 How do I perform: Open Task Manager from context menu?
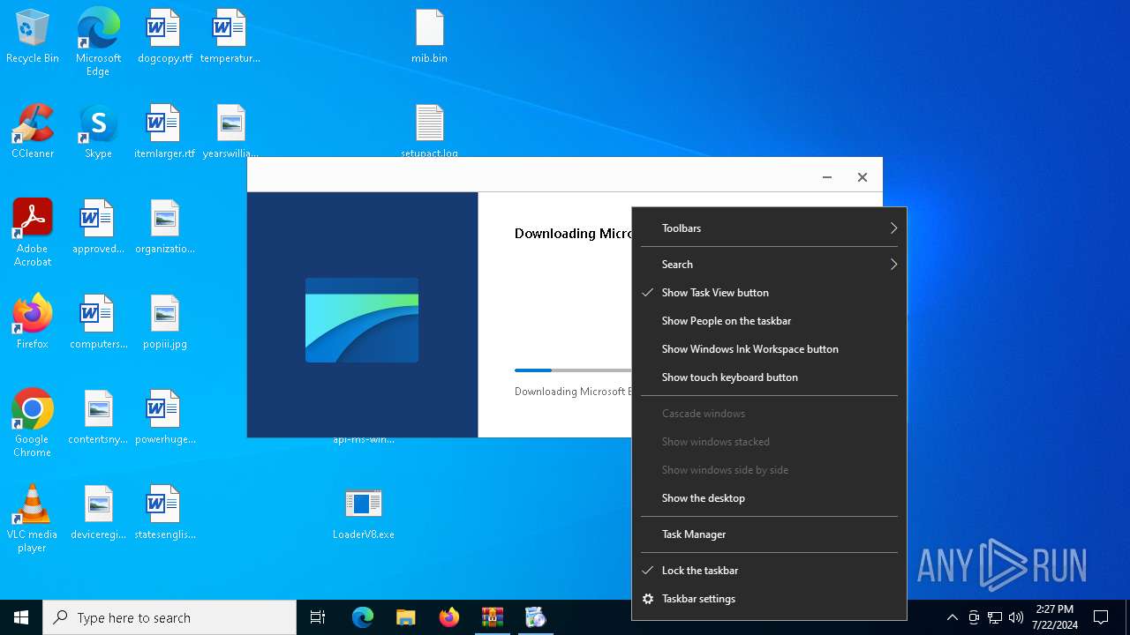(x=769, y=534)
